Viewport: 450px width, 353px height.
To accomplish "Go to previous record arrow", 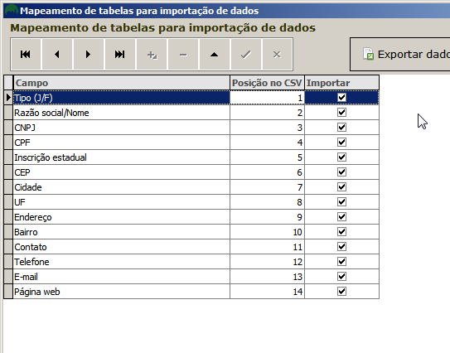I will click(x=57, y=54).
